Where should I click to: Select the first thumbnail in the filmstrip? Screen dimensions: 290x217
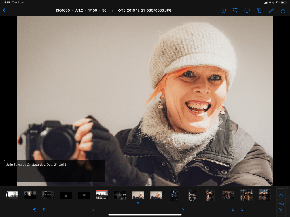pyautogui.click(x=12, y=195)
